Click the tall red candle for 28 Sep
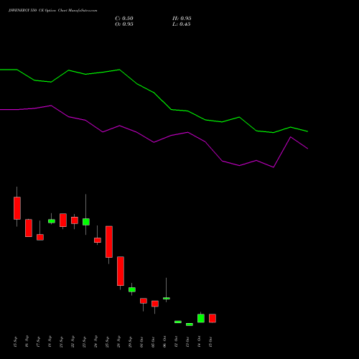 coord(121,271)
